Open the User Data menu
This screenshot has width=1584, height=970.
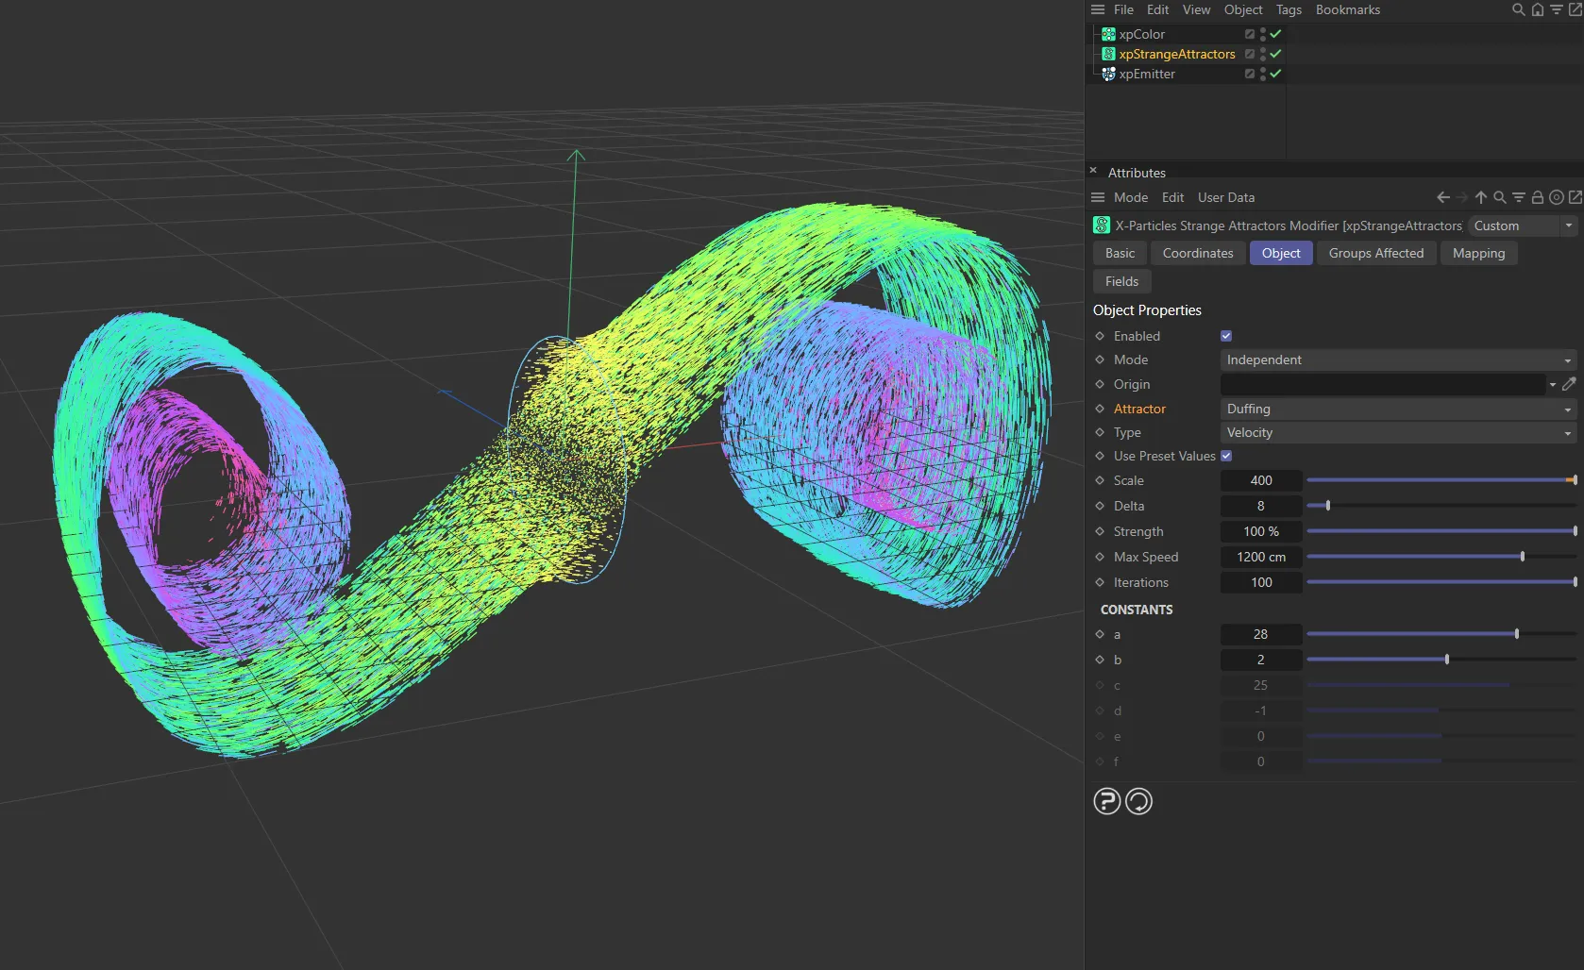[x=1225, y=197]
